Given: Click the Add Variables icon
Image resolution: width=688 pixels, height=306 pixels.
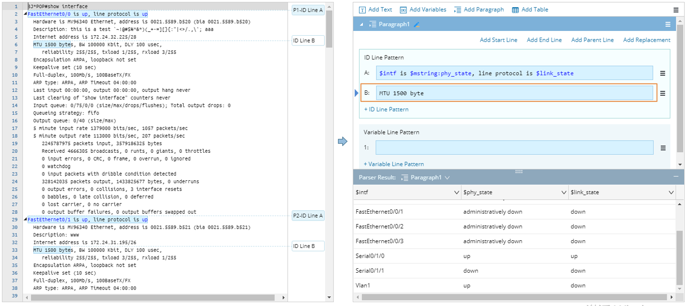Looking at the screenshot, I should click(403, 10).
